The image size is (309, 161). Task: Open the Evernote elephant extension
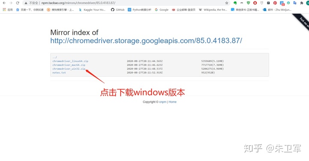click(235, 3)
